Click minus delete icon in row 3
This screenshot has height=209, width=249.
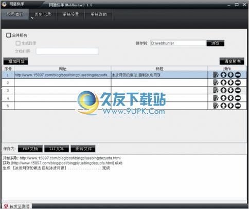pos(238,90)
